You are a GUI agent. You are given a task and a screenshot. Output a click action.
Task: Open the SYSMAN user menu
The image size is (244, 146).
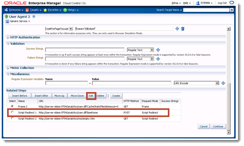[206, 3]
